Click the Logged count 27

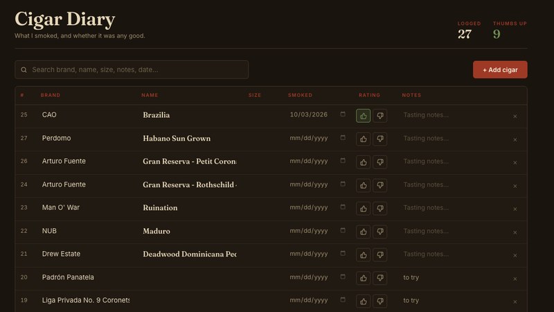click(x=465, y=34)
